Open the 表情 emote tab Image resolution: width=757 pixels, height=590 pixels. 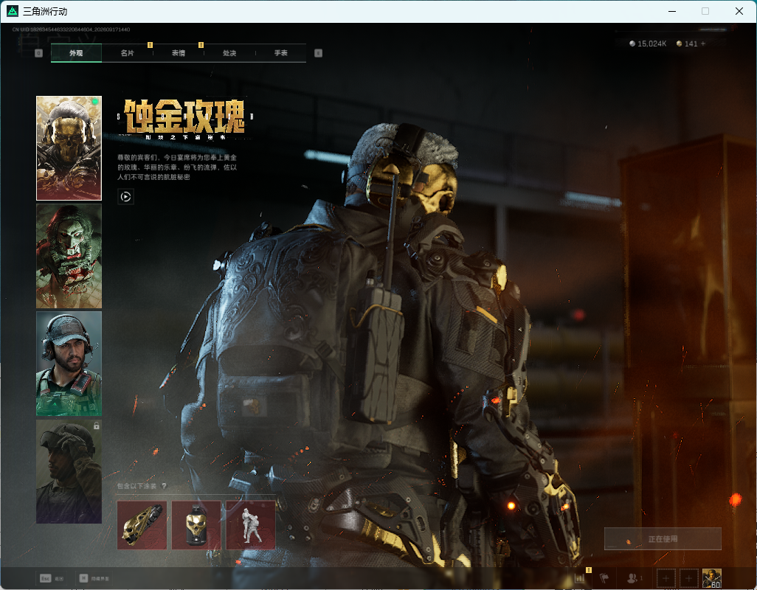[x=179, y=53]
